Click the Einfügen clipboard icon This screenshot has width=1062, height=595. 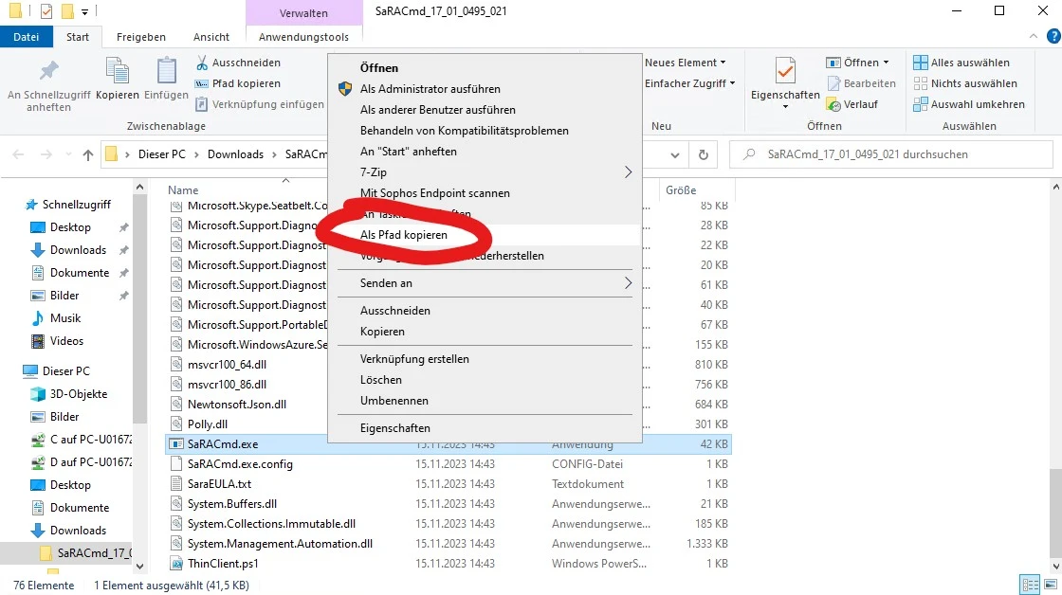coord(167,72)
